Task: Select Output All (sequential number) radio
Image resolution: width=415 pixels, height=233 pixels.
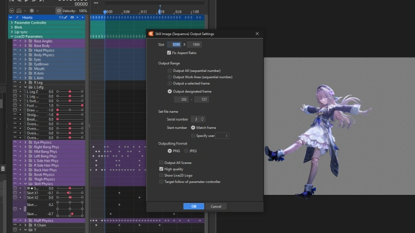Action: pyautogui.click(x=169, y=71)
